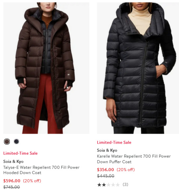Click the Karelle Down Puffer Coat title
The image size is (179, 190).
[x=134, y=159]
